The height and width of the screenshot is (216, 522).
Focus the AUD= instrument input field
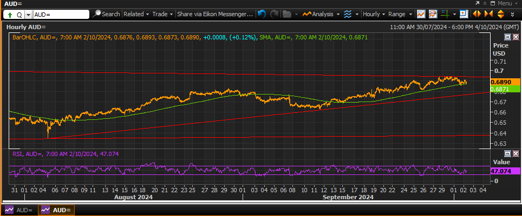pos(61,14)
